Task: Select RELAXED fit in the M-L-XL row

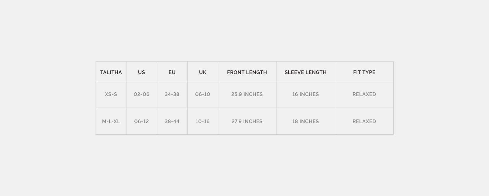Action: [364, 121]
